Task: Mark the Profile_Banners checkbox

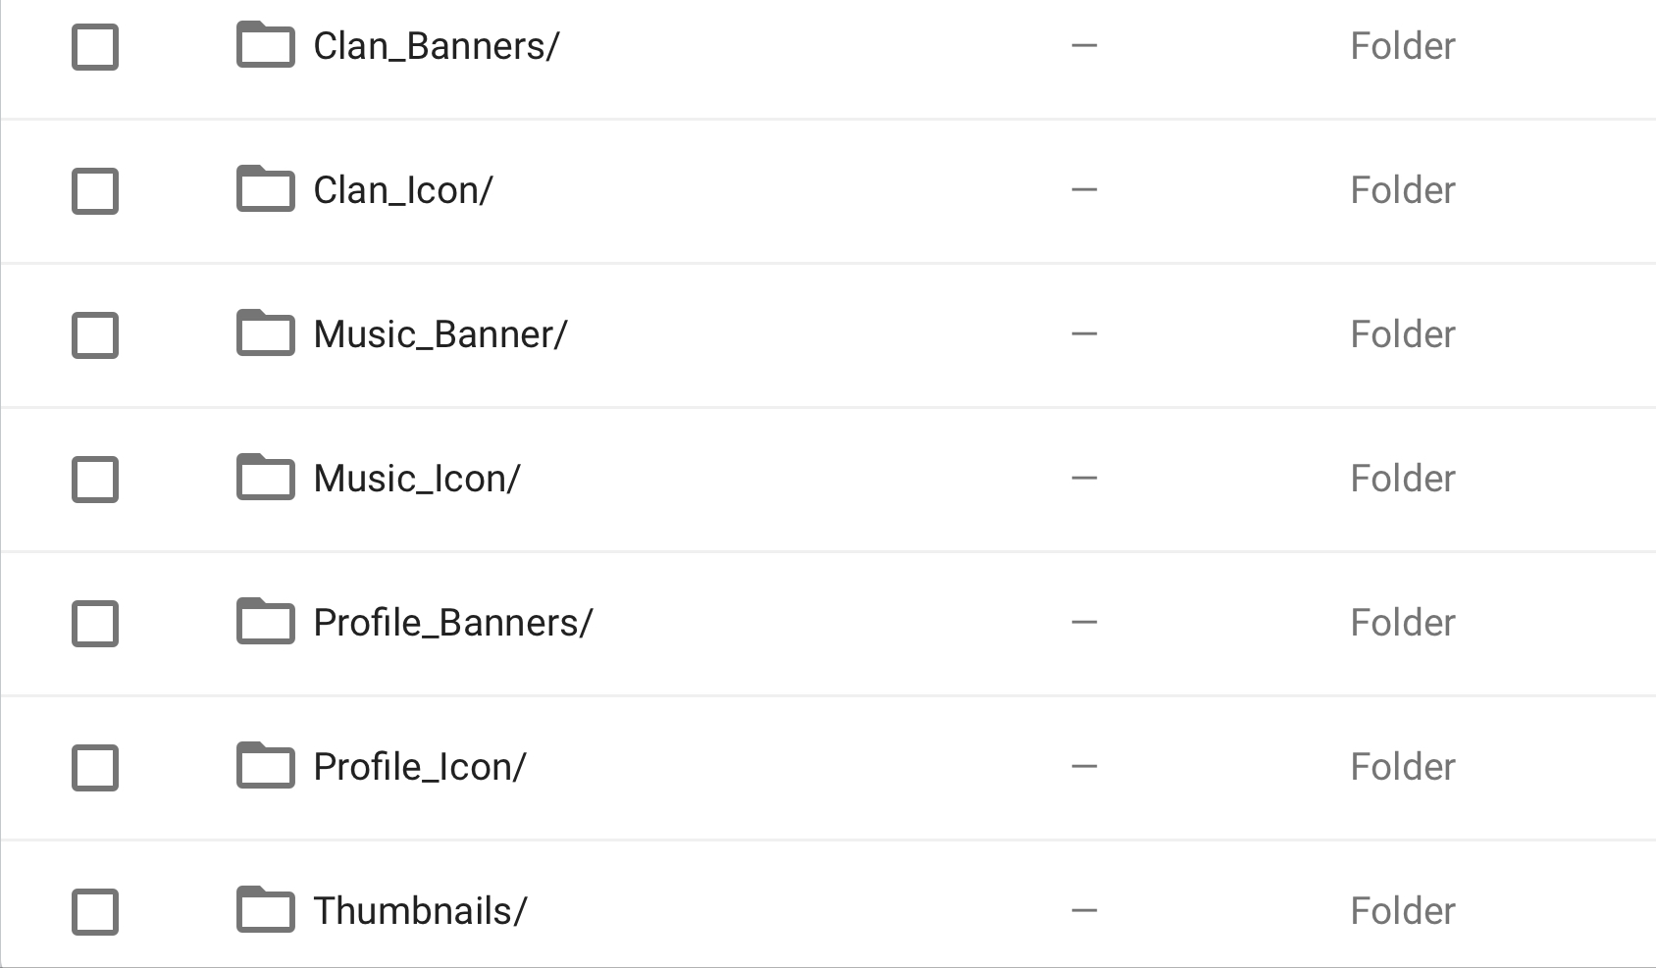Action: (x=95, y=624)
